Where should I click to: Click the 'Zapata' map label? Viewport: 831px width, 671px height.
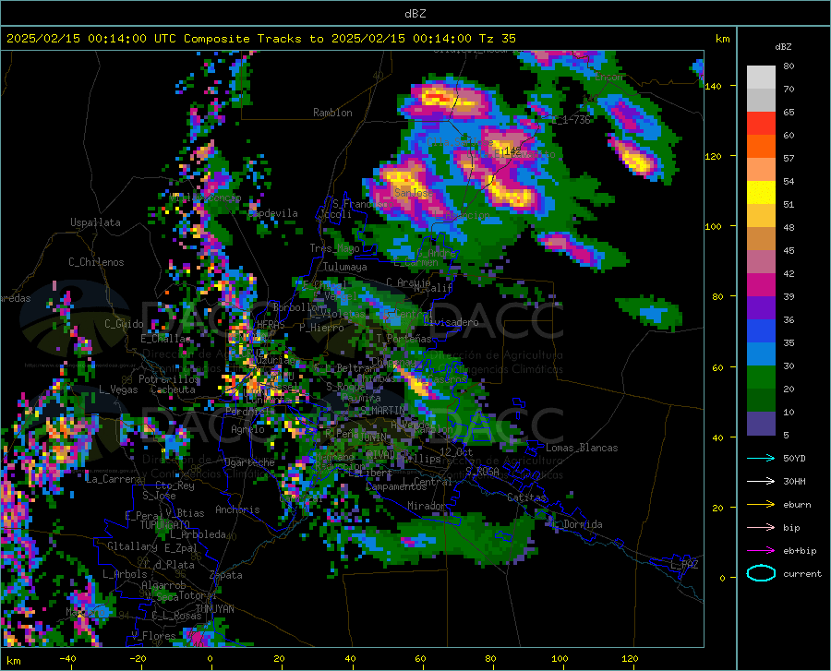[226, 575]
